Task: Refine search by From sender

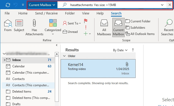Action: point(8,26)
